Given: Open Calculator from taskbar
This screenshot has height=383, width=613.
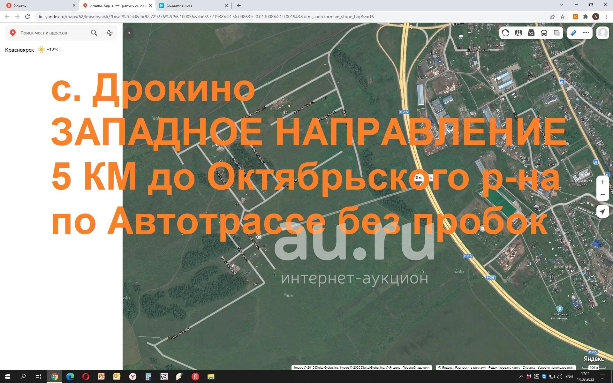Looking at the screenshot, I should tap(148, 377).
